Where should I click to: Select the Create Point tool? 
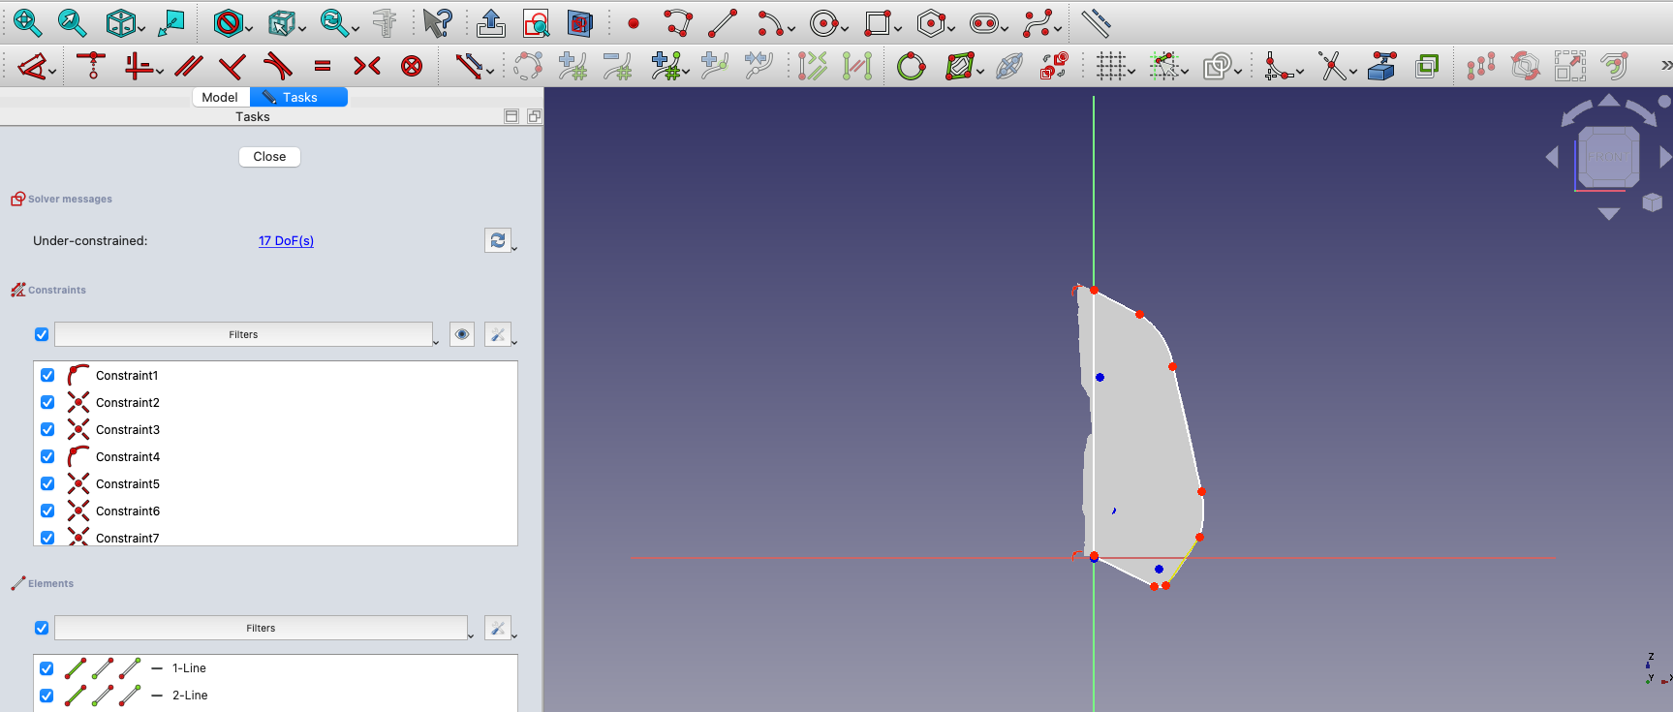click(634, 23)
